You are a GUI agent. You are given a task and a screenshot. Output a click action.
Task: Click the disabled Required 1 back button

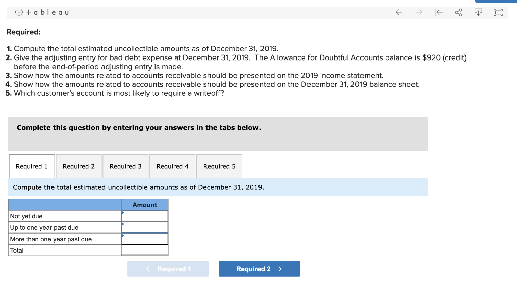coord(168,268)
